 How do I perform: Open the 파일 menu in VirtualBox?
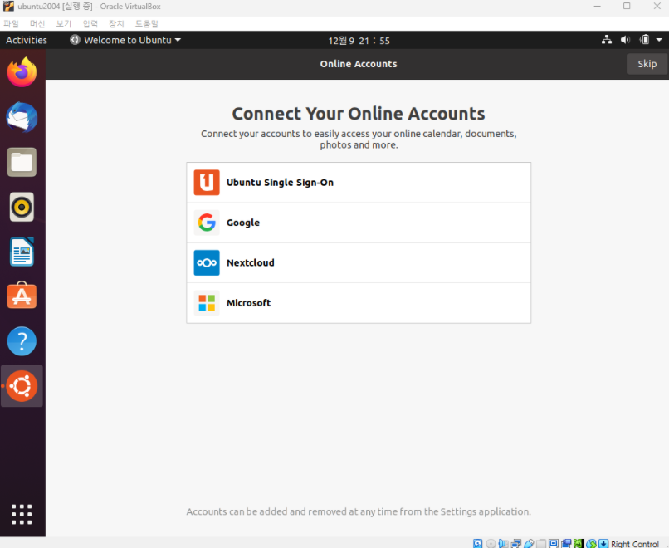tap(11, 23)
